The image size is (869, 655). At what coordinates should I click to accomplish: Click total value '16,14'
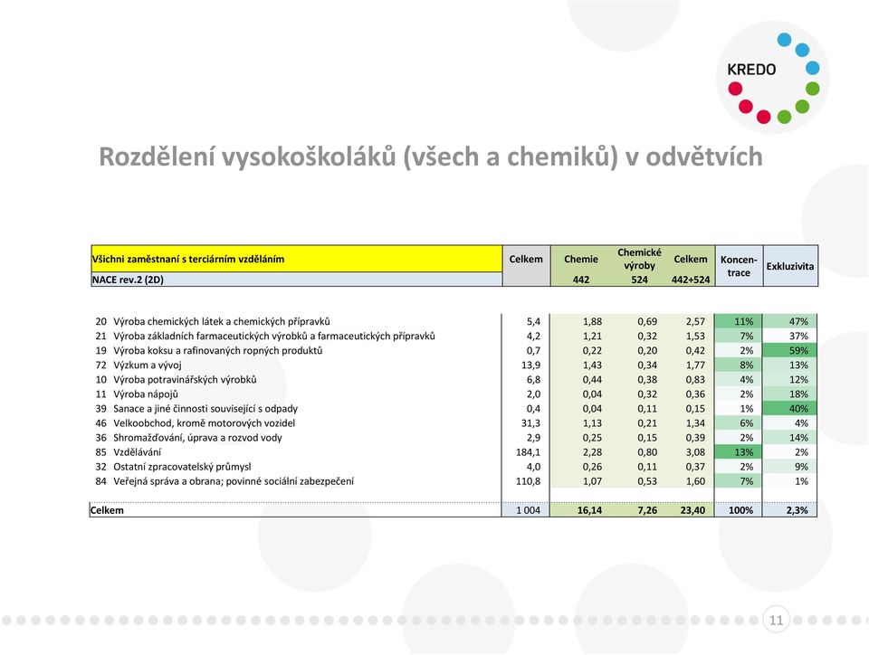coord(589,510)
